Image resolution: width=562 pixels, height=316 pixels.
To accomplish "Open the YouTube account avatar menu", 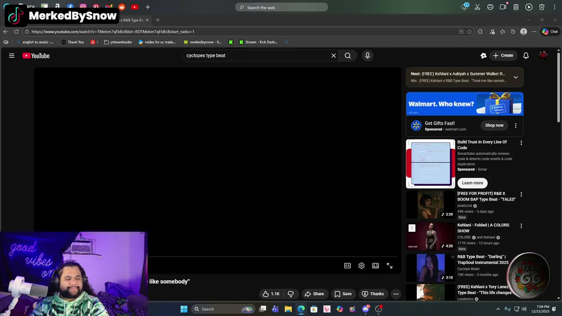I will [543, 56].
